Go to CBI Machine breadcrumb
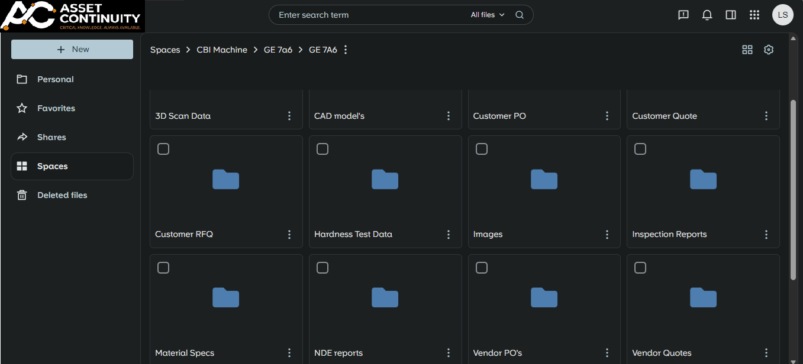This screenshot has width=803, height=364. (x=222, y=50)
